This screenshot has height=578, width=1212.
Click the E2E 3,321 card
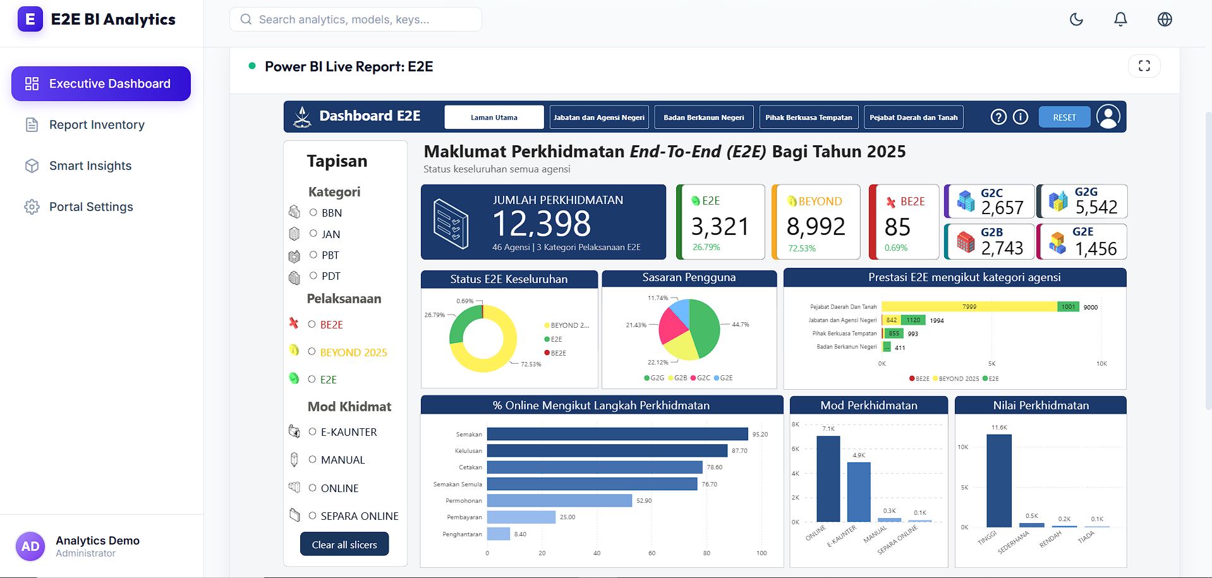(720, 222)
